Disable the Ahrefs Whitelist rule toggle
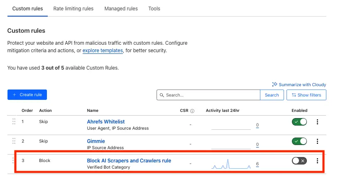Viewport: 338px width, 179px height. click(x=299, y=122)
